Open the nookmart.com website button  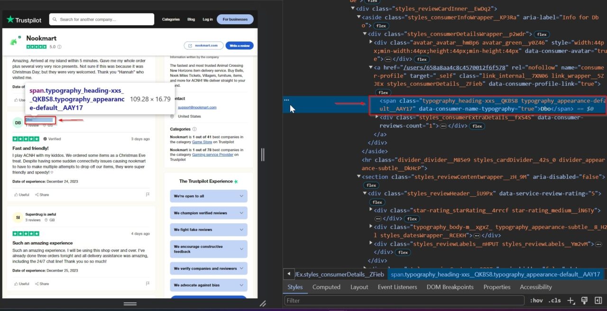point(203,46)
